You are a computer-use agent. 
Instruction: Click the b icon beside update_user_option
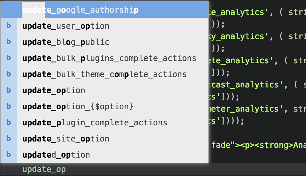[9, 26]
